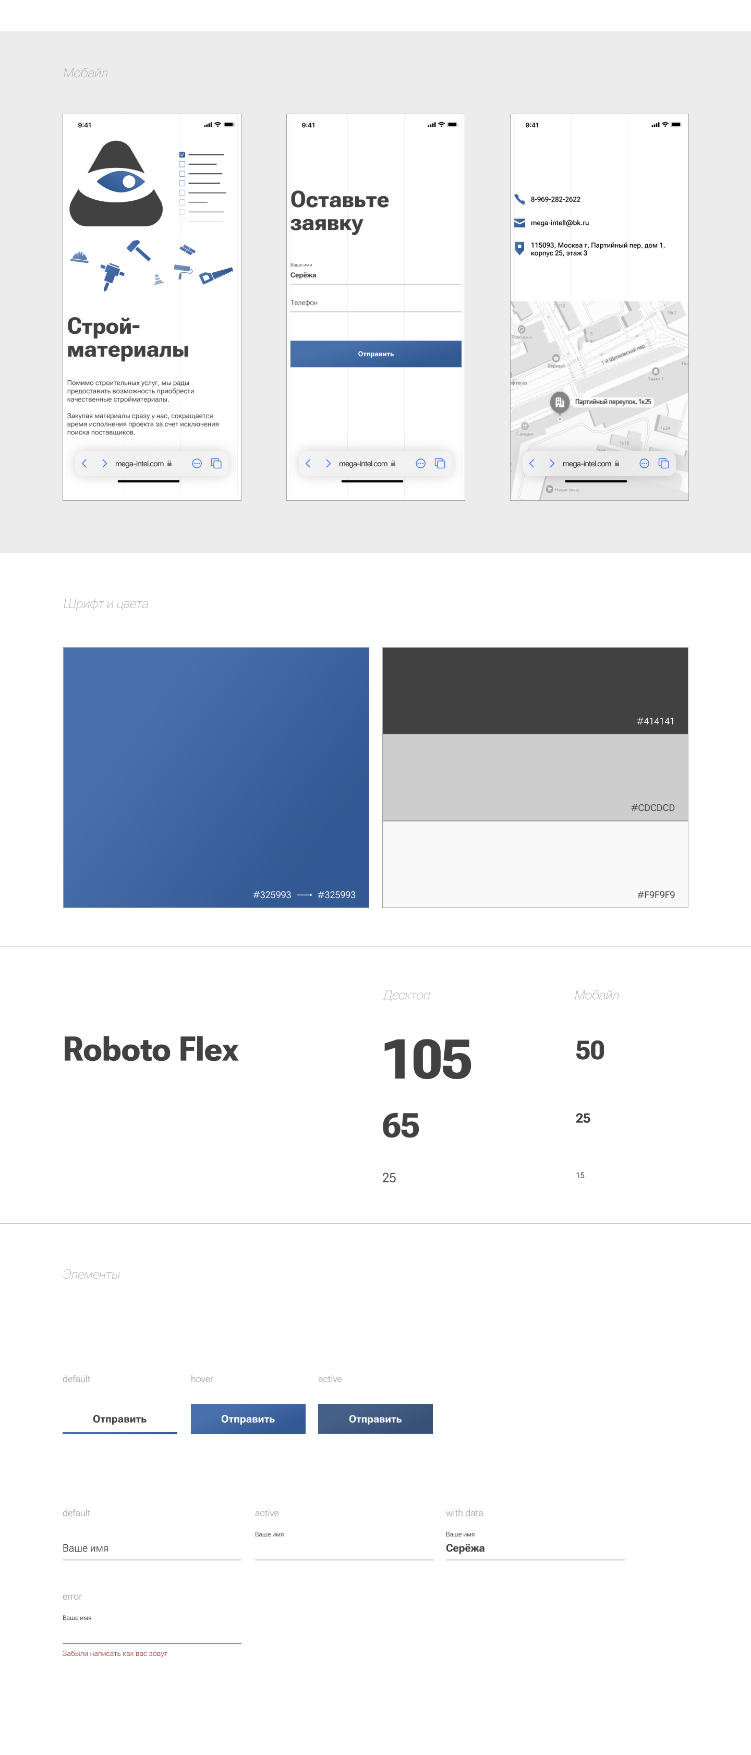Click the Отправить button on the Оставьте заявку screen

pos(375,354)
